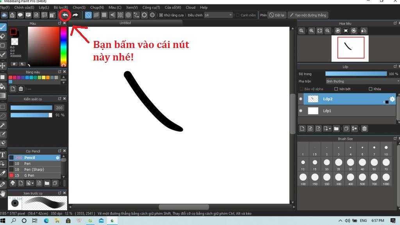Enable the radial snap guide

pyautogui.click(x=120, y=15)
